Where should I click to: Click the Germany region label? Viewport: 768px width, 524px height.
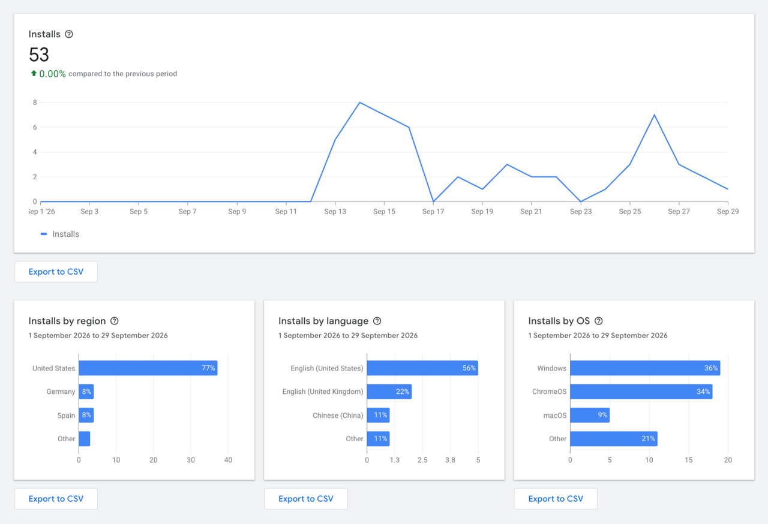point(61,392)
